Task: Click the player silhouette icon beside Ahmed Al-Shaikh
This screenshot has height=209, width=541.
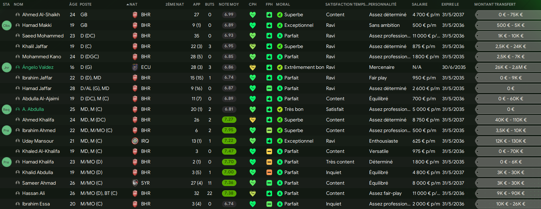Action: coord(18,15)
